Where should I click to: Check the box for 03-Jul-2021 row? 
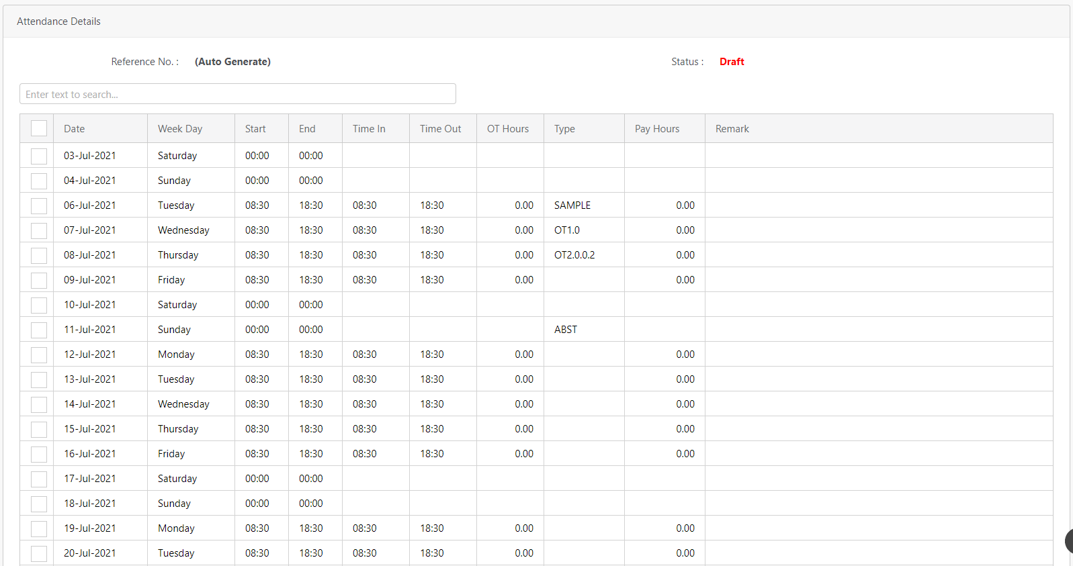coord(39,156)
